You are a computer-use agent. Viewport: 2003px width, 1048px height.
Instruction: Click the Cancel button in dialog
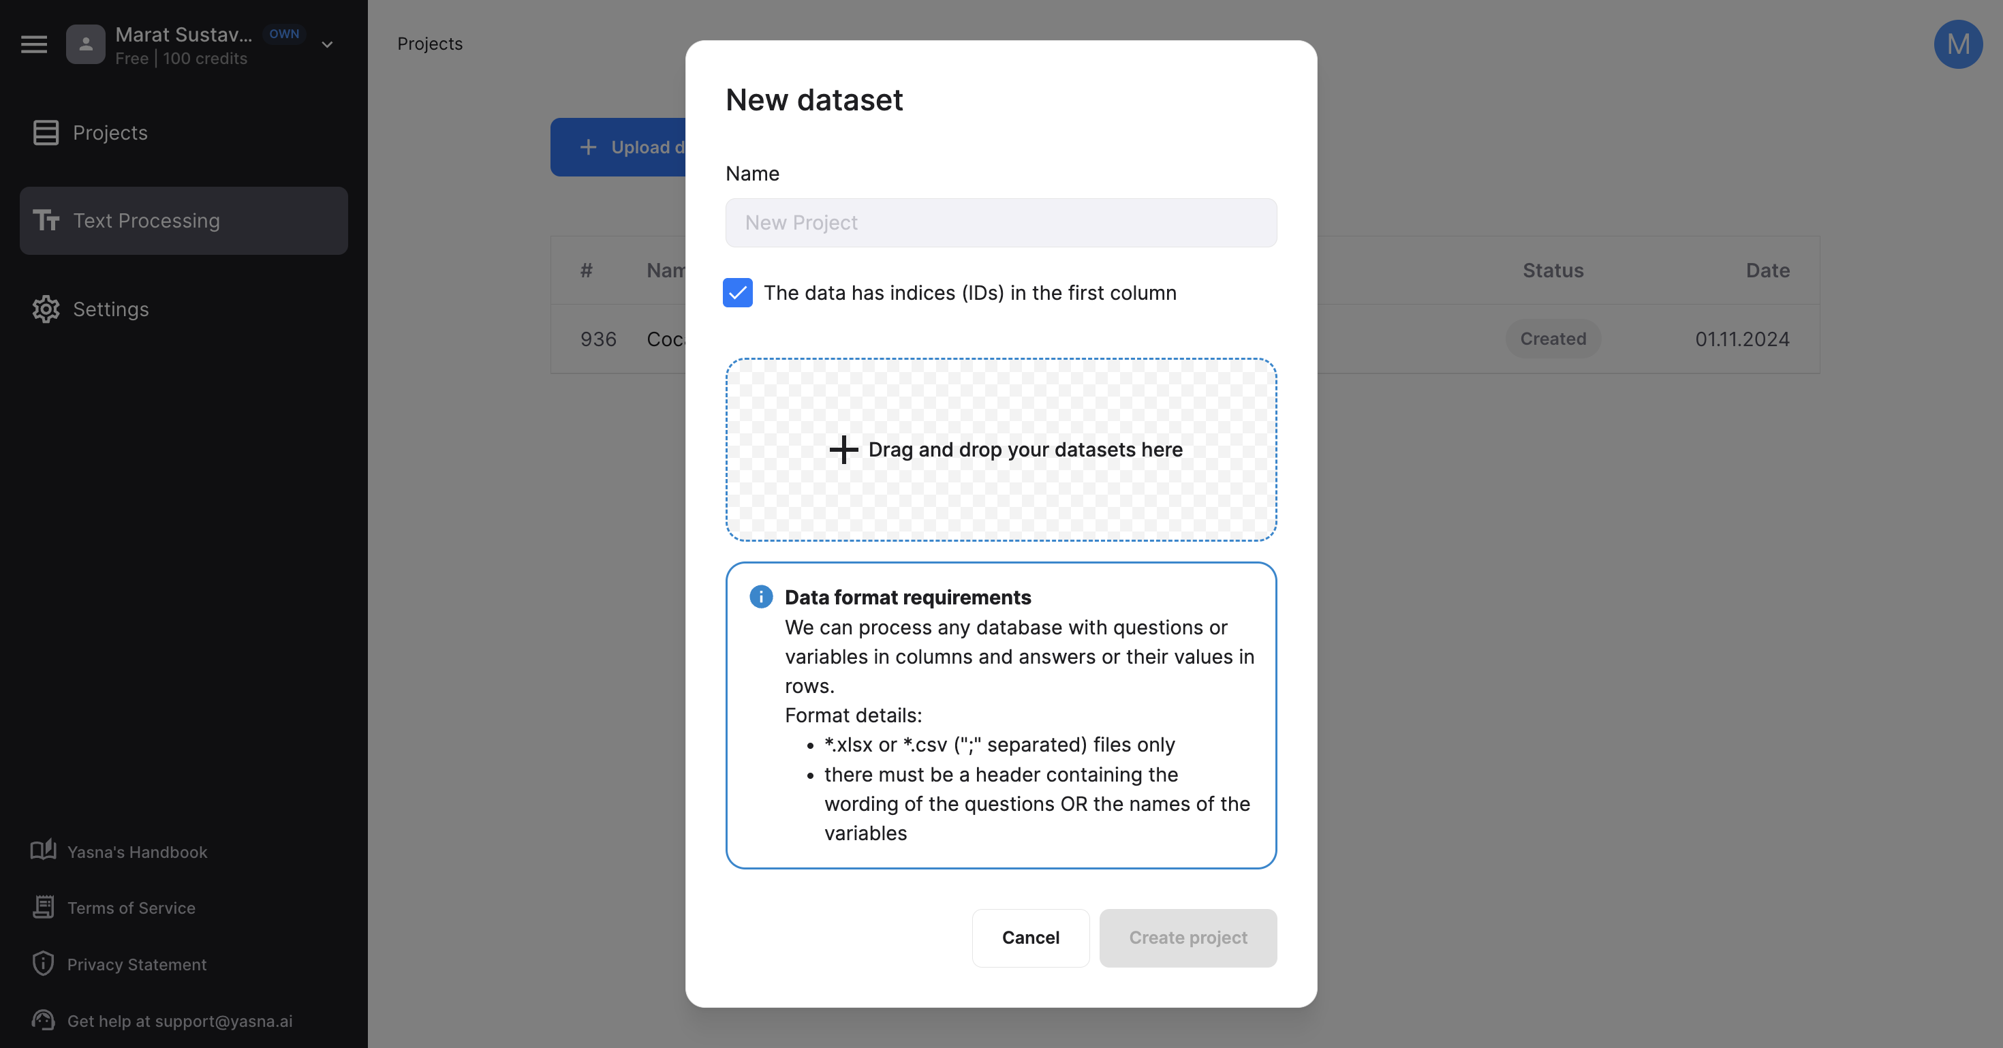coord(1031,937)
